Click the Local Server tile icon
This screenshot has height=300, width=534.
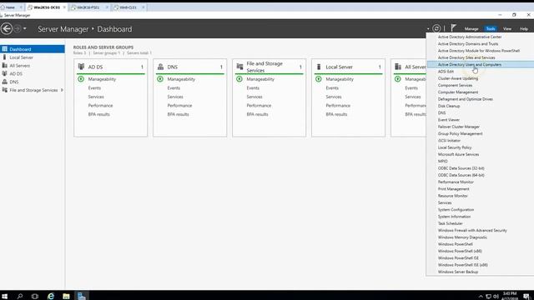pos(319,67)
